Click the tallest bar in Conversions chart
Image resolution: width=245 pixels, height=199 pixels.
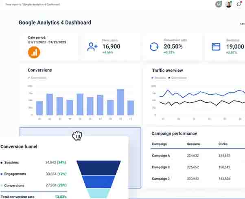(x=120, y=102)
